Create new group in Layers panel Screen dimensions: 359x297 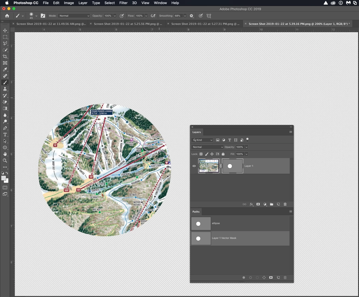coord(271,204)
